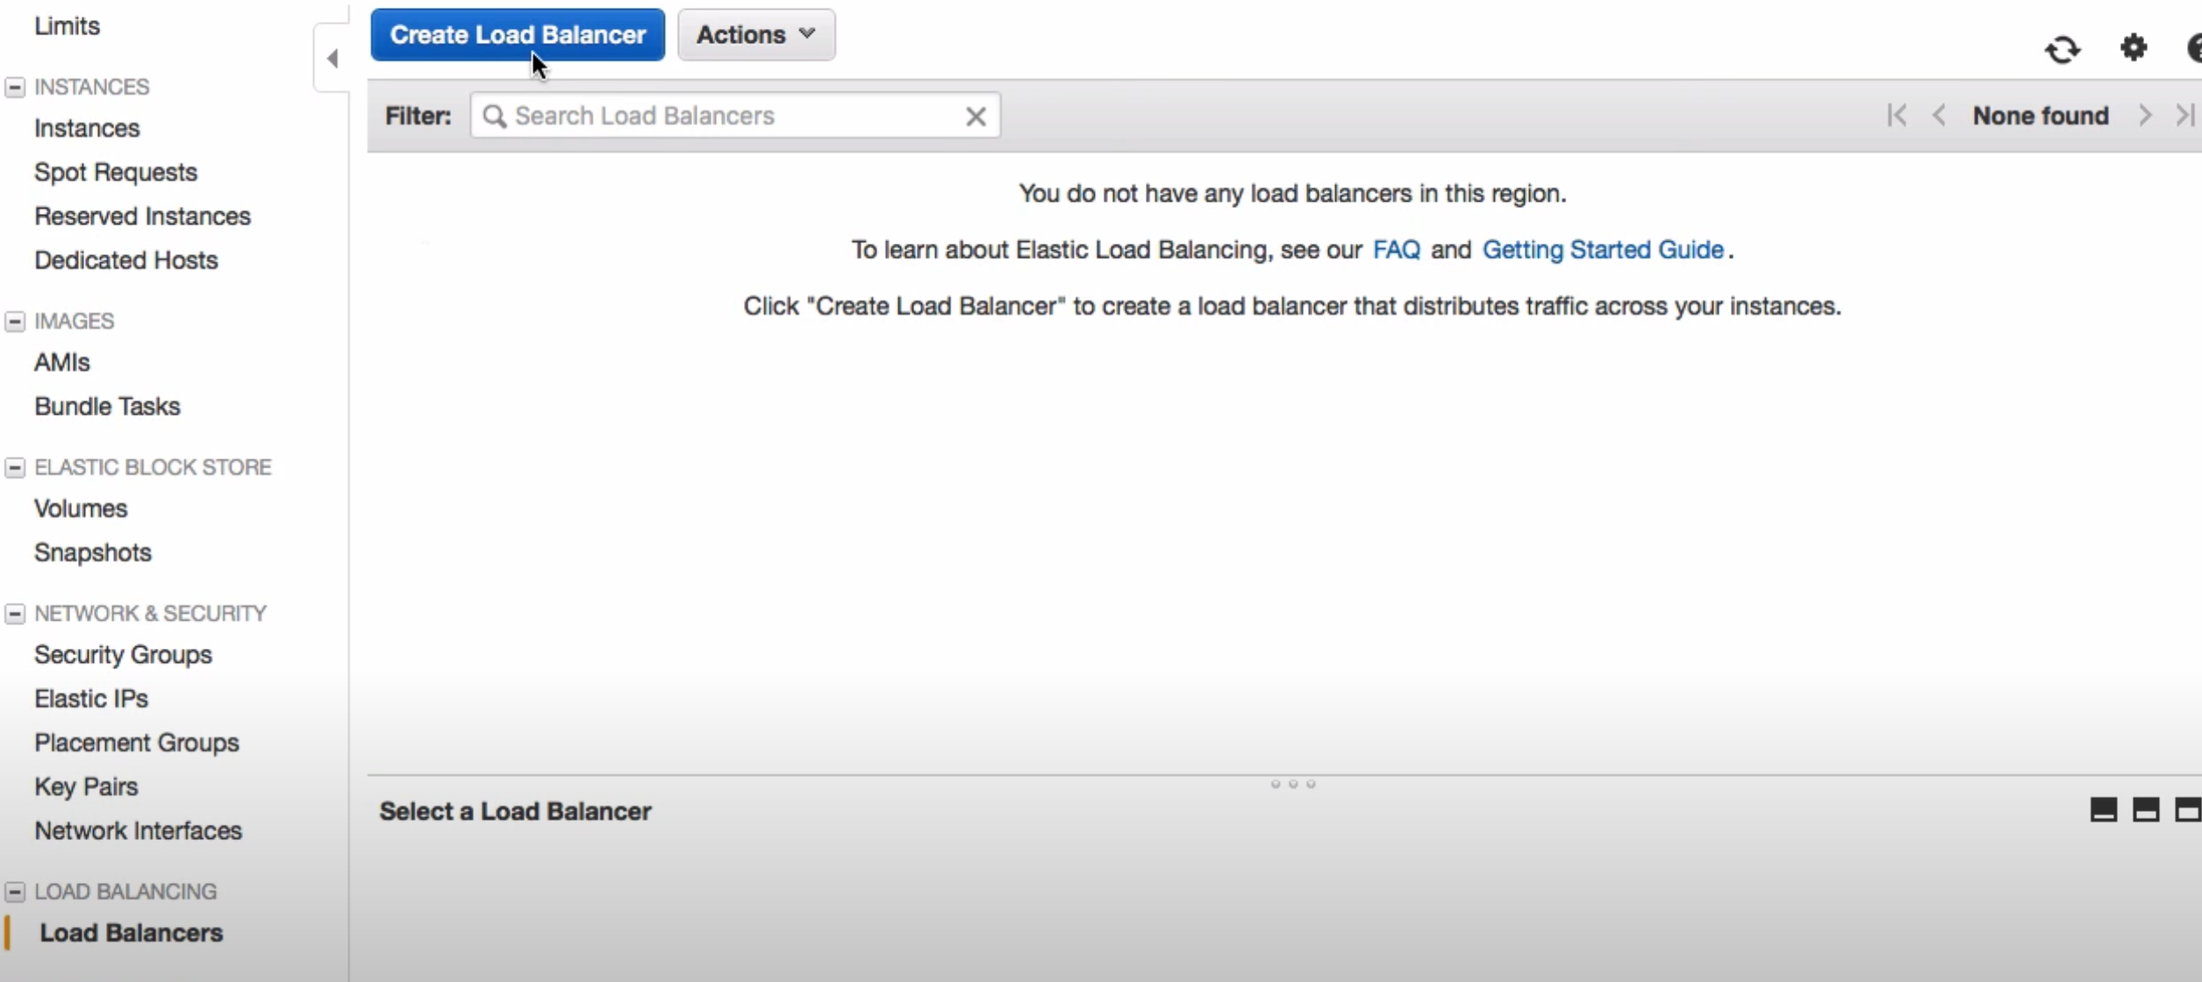This screenshot has width=2202, height=982.
Task: Go to previous page of results
Action: coord(1939,116)
